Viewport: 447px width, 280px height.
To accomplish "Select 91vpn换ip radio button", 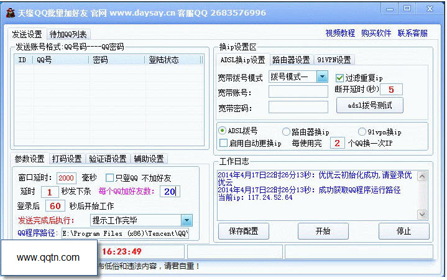I will (362, 131).
